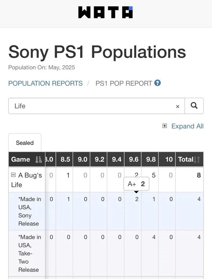Click the WATA logo

click(x=106, y=12)
